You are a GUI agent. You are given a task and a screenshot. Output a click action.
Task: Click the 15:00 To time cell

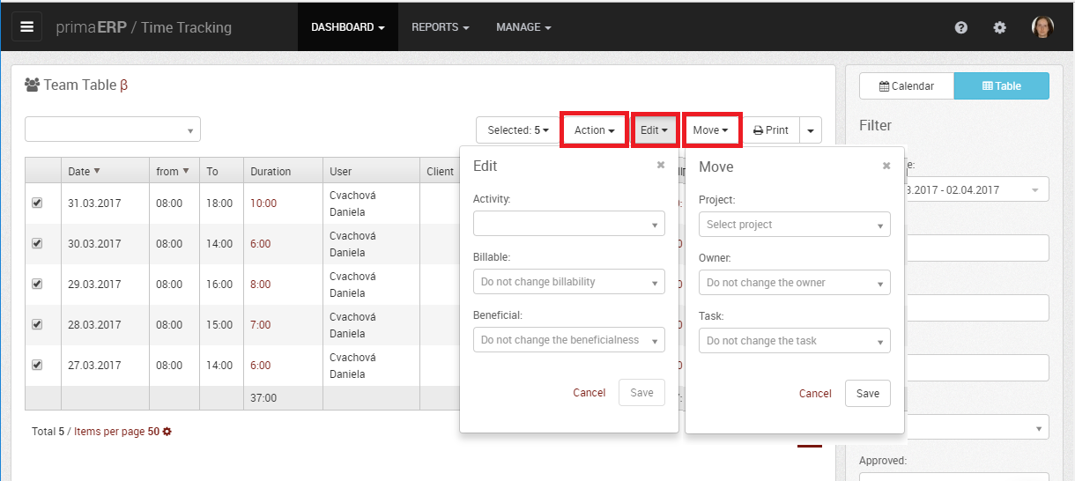pos(220,325)
